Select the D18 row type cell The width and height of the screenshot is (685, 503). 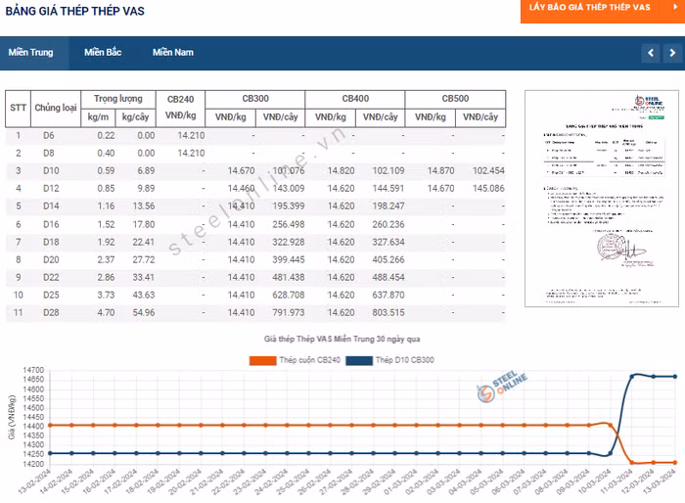51,242
